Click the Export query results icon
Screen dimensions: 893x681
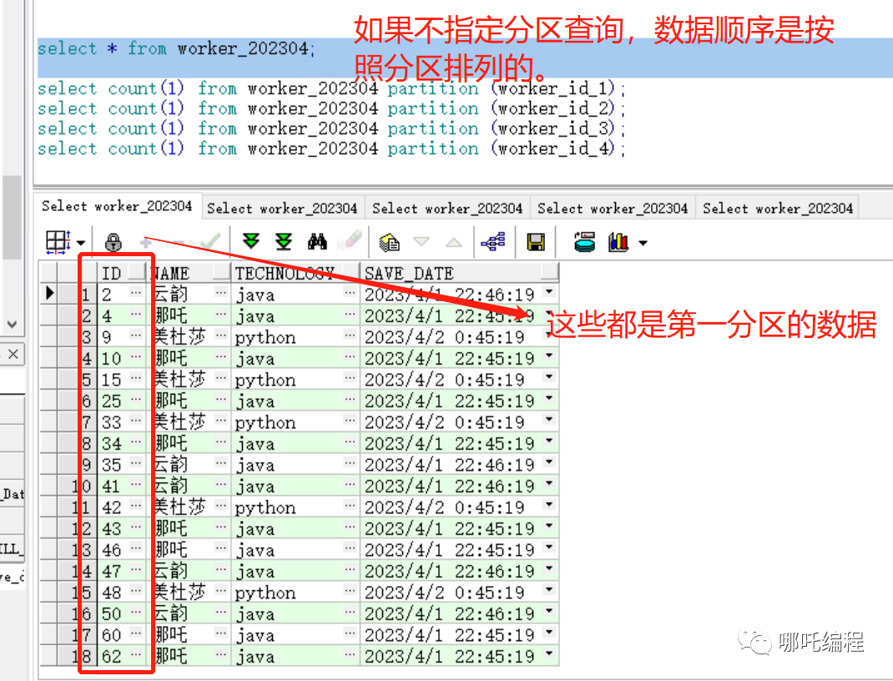click(389, 242)
